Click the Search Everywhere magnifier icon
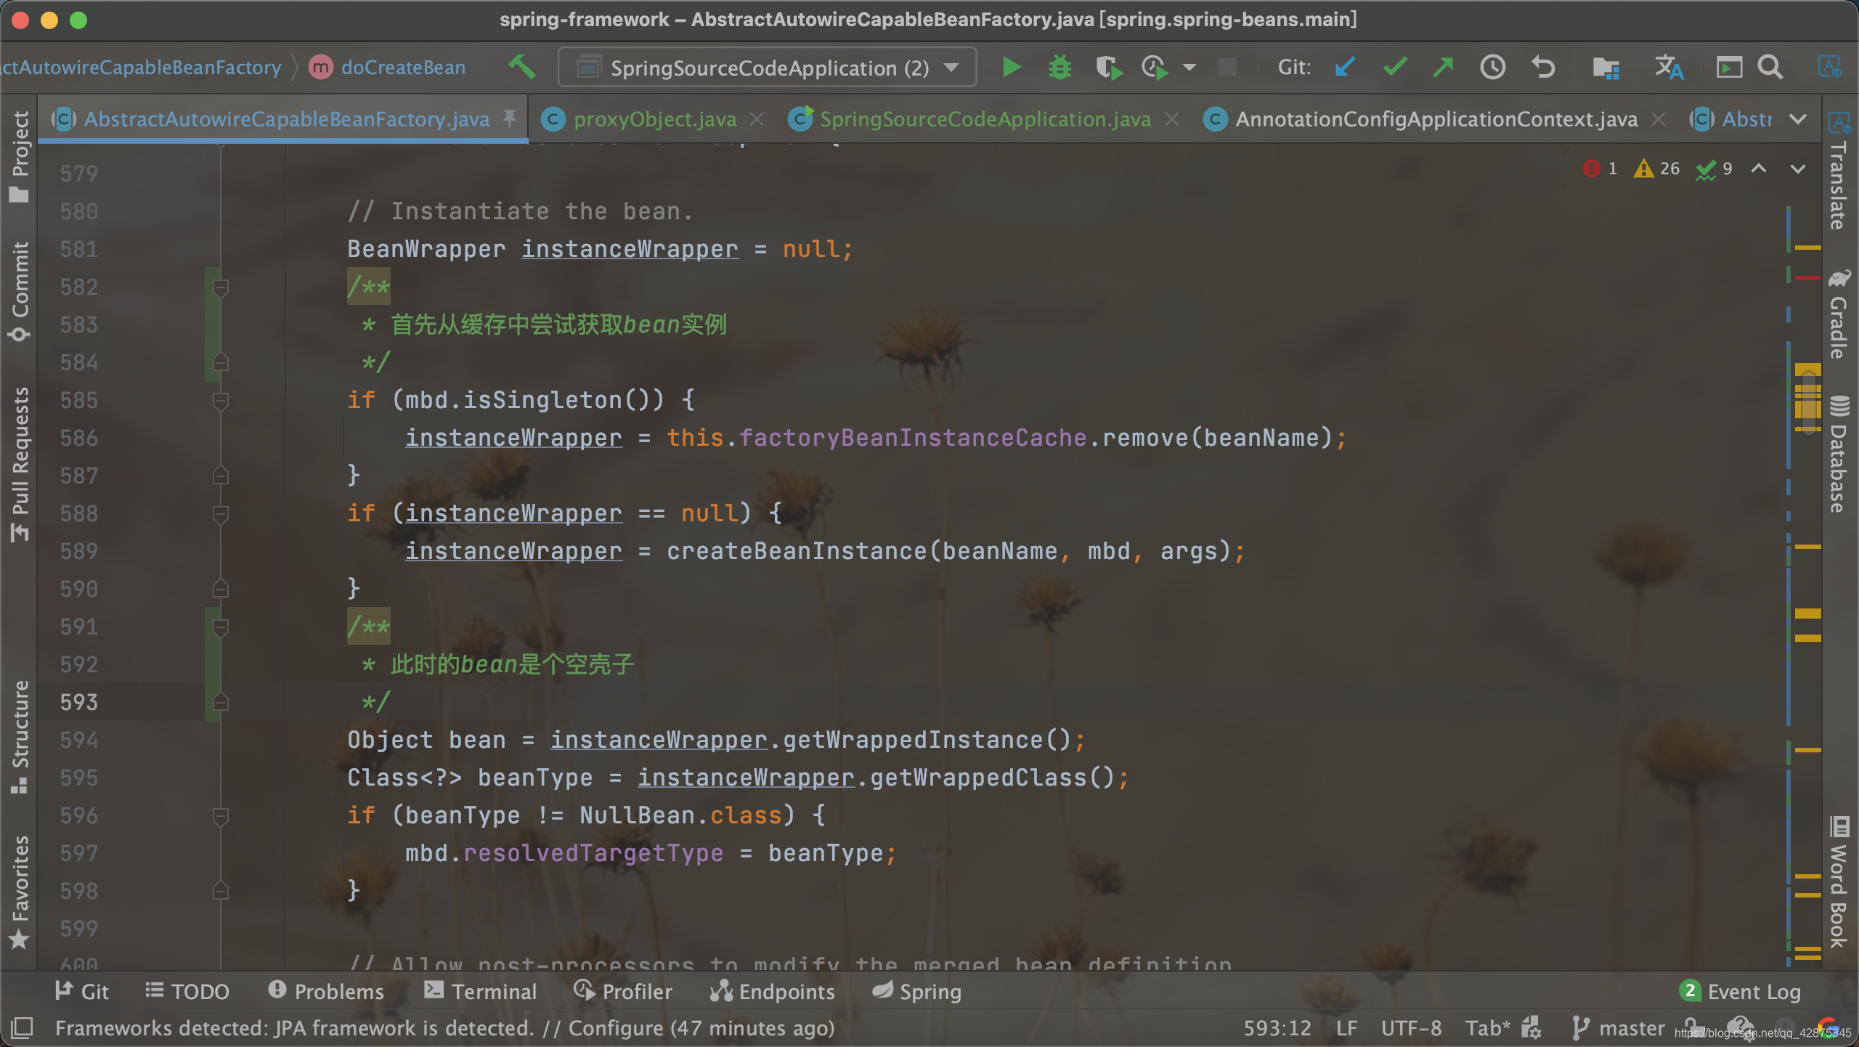 [x=1770, y=68]
